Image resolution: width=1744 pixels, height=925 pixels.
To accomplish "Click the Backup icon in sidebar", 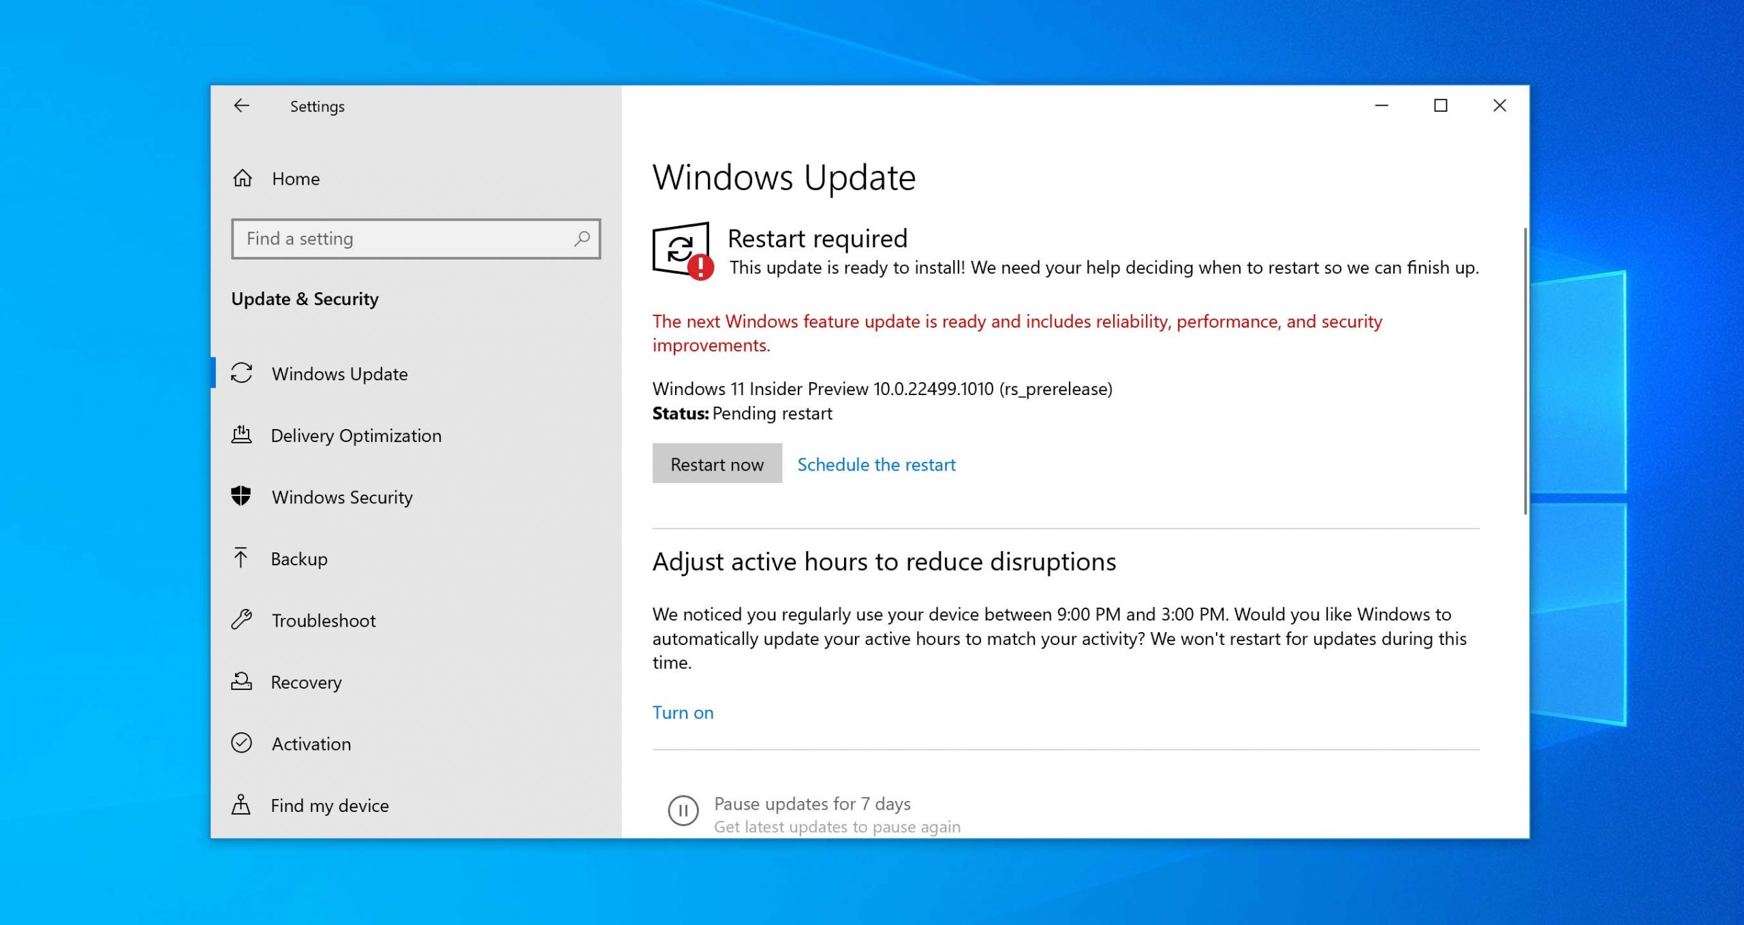I will [x=241, y=559].
